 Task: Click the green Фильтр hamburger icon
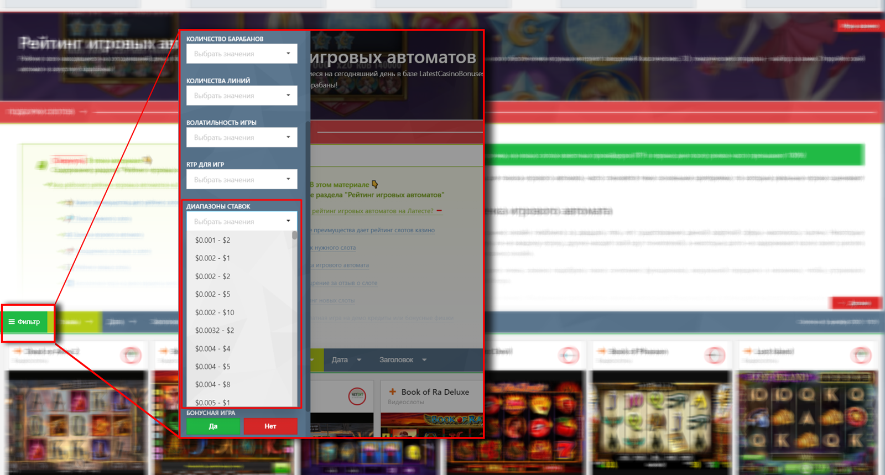point(12,322)
